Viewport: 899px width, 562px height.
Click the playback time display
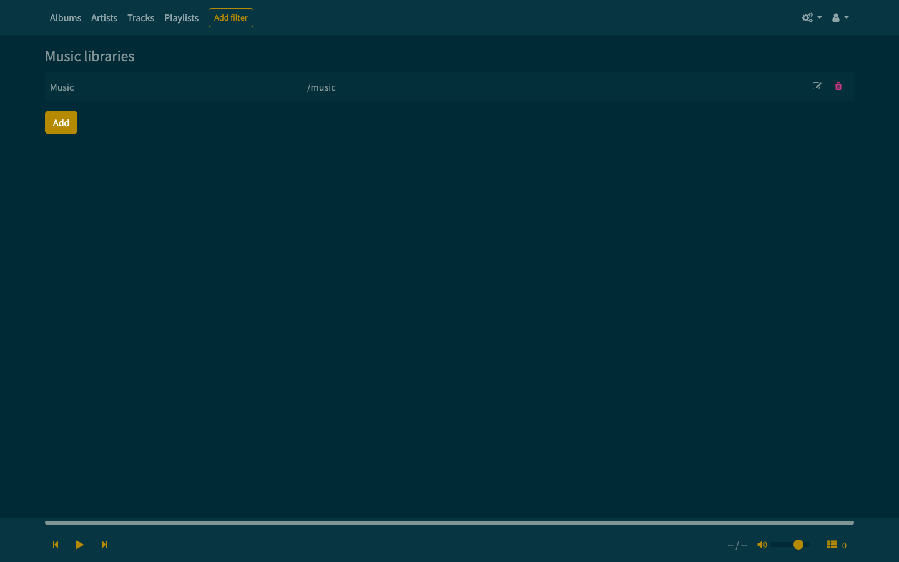[737, 545]
